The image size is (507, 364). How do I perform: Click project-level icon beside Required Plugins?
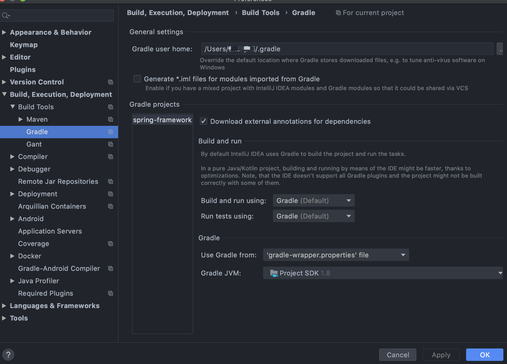pyautogui.click(x=111, y=293)
